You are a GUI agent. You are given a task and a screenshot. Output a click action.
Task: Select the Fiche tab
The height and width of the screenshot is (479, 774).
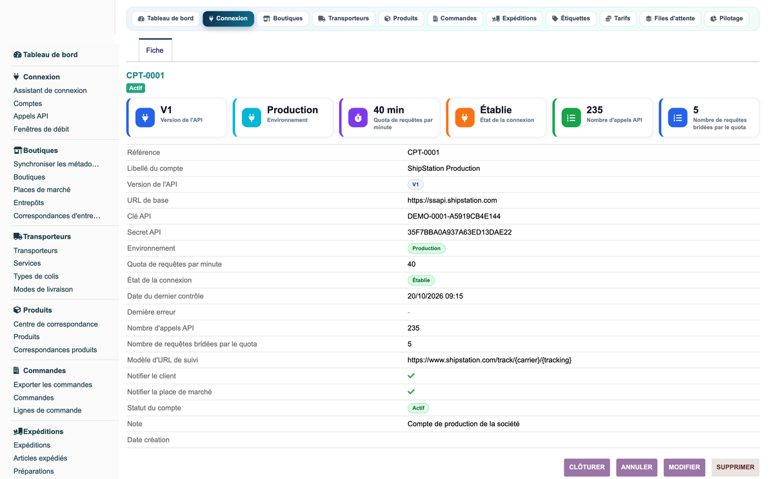pos(155,50)
